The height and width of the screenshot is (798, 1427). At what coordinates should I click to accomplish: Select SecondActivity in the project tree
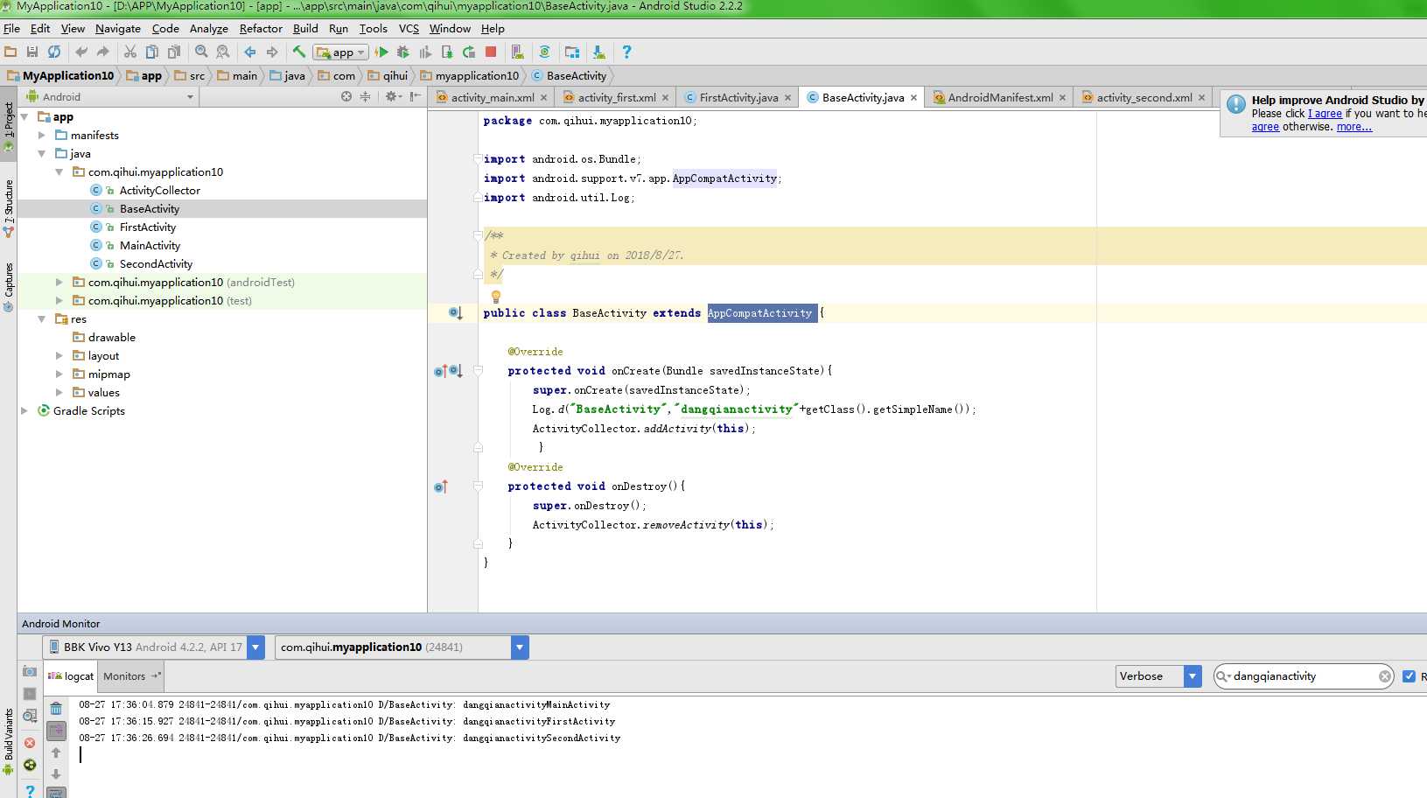point(156,264)
